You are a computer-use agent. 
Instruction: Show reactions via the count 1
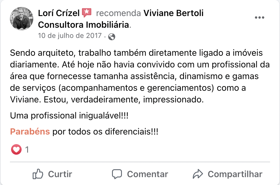tap(27, 150)
